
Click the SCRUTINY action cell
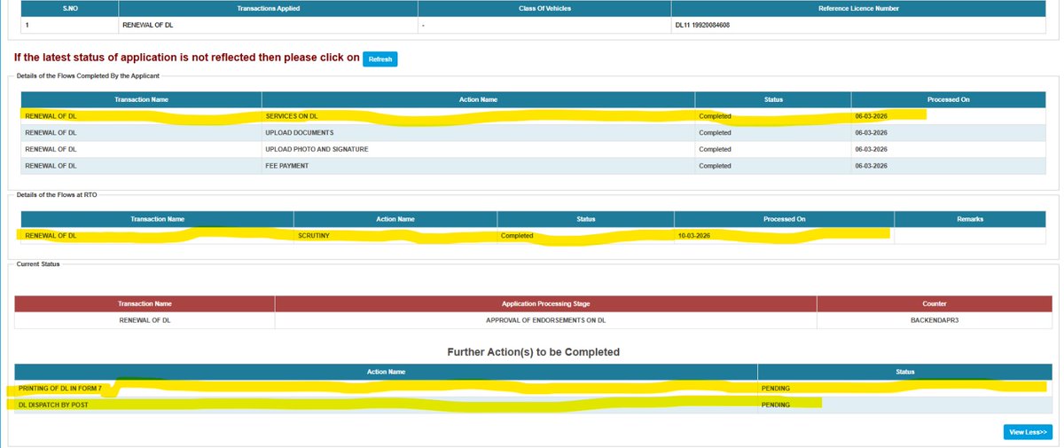tap(395, 236)
